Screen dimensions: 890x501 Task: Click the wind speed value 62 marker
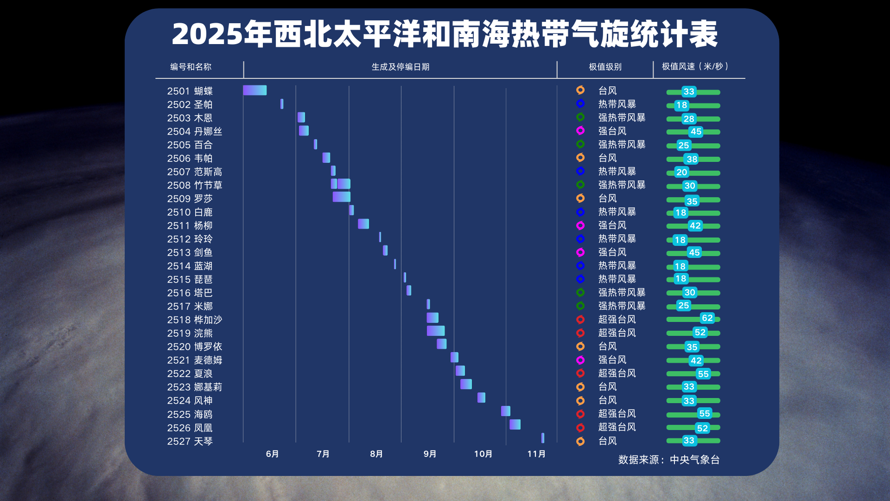(707, 318)
